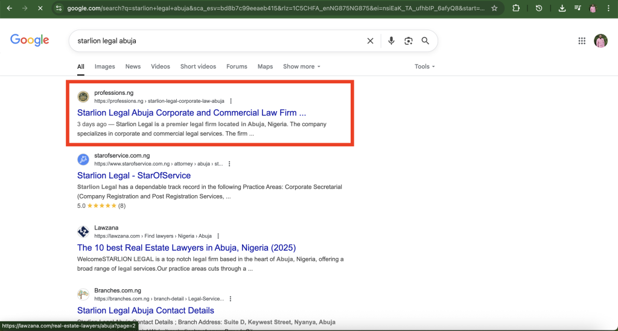Click the branches.com.ng breadcrumb URL

coord(159,298)
